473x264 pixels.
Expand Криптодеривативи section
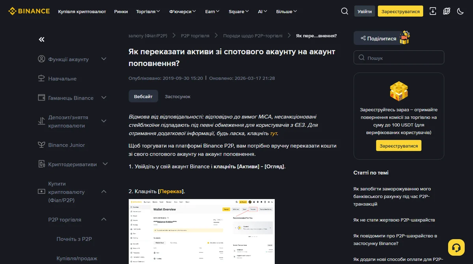[x=105, y=164]
